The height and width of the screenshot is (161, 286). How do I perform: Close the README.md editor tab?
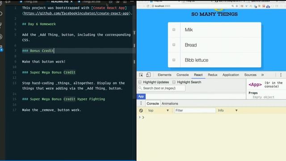[x=71, y=1]
